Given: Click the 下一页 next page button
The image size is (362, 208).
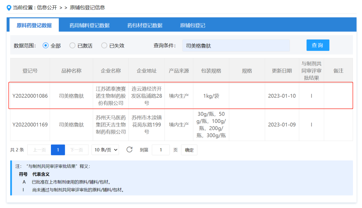Looking at the screenshot, I should click(x=76, y=150).
